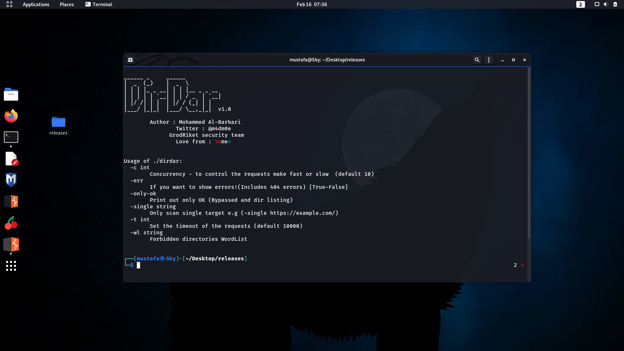Open CherryTree note-taking app
Screen dimensions: 624x351
point(11,223)
